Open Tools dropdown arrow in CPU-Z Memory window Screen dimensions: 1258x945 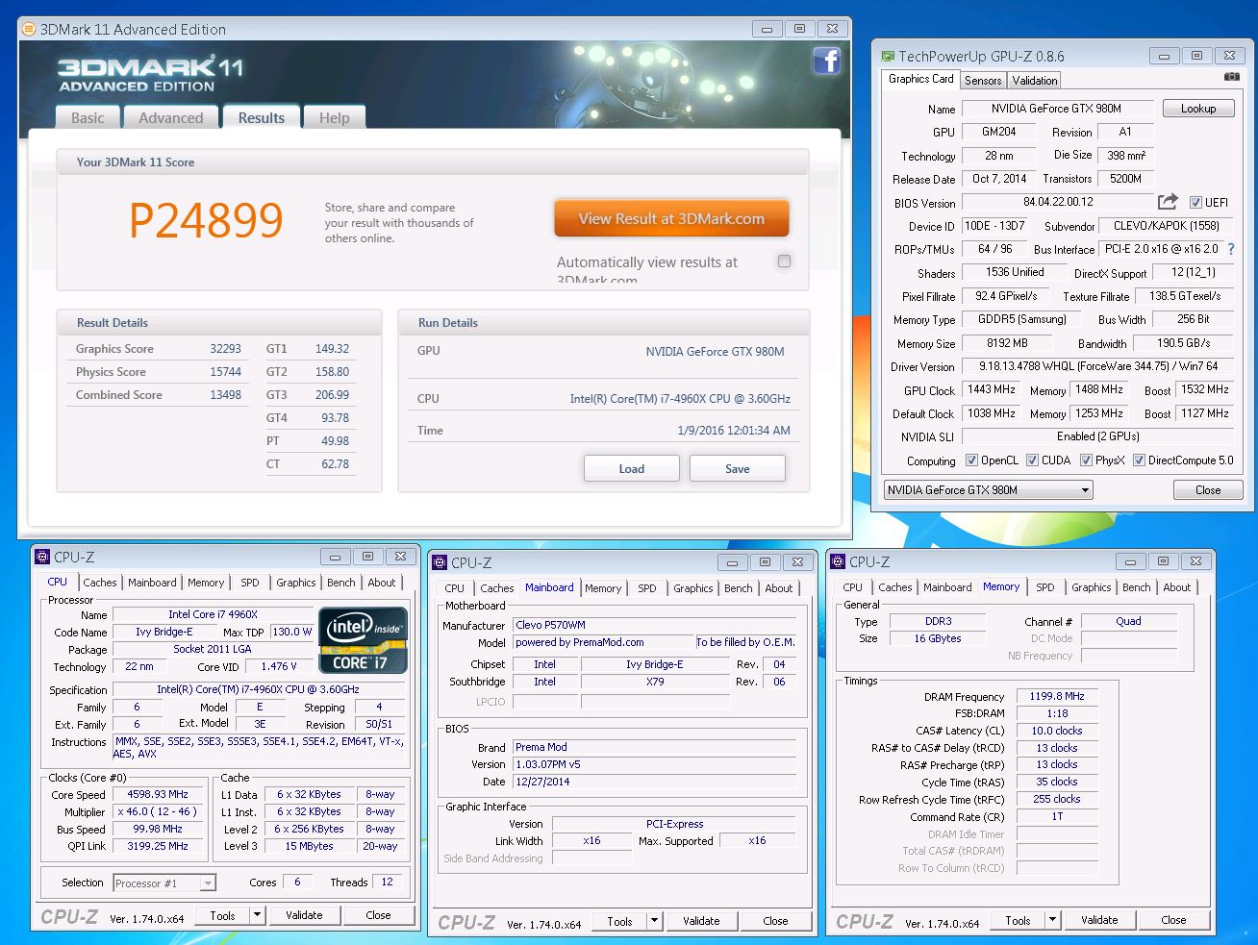[x=1052, y=920]
